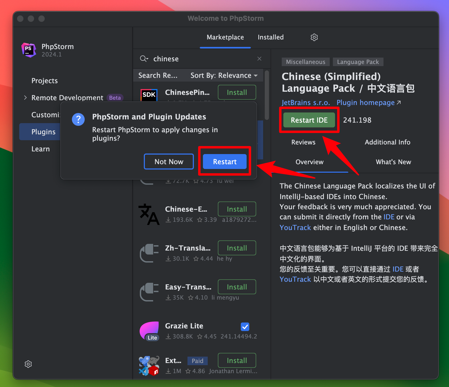
Task: Click the ChinesePinyin SDK plugin icon
Action: coord(149,95)
